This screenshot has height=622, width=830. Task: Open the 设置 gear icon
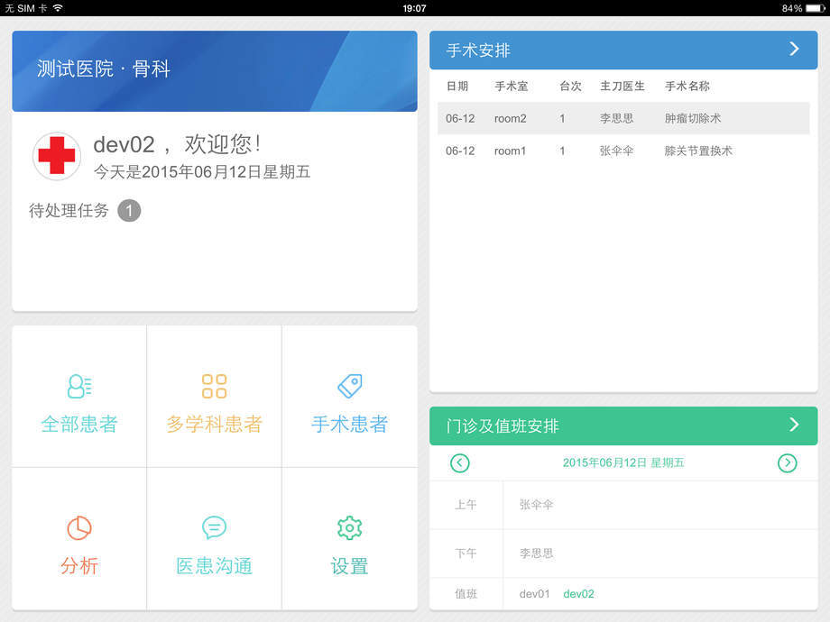pos(350,528)
